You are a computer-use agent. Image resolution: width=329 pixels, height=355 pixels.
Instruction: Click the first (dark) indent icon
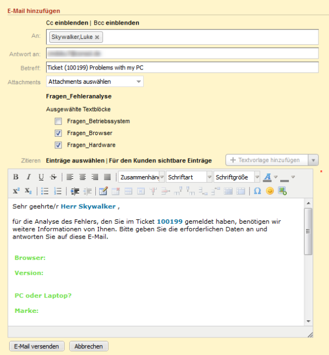75,191
